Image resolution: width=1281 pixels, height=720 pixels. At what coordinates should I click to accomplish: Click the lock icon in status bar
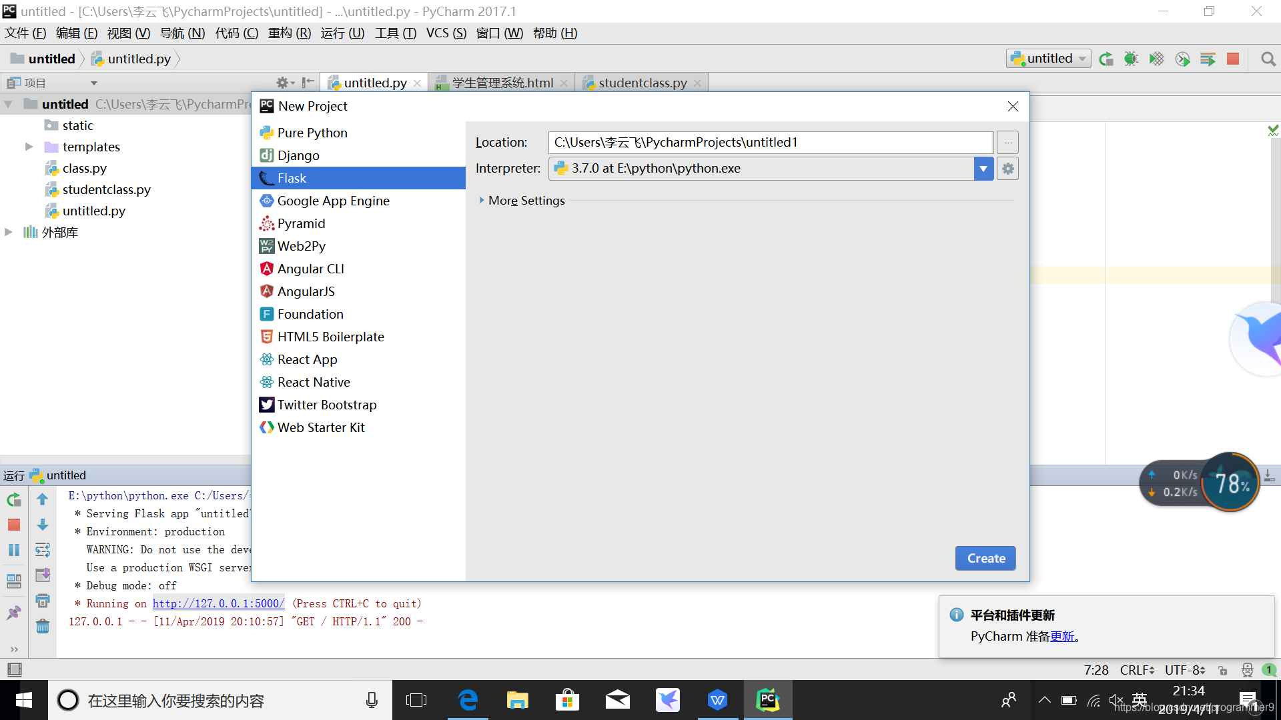point(1223,670)
